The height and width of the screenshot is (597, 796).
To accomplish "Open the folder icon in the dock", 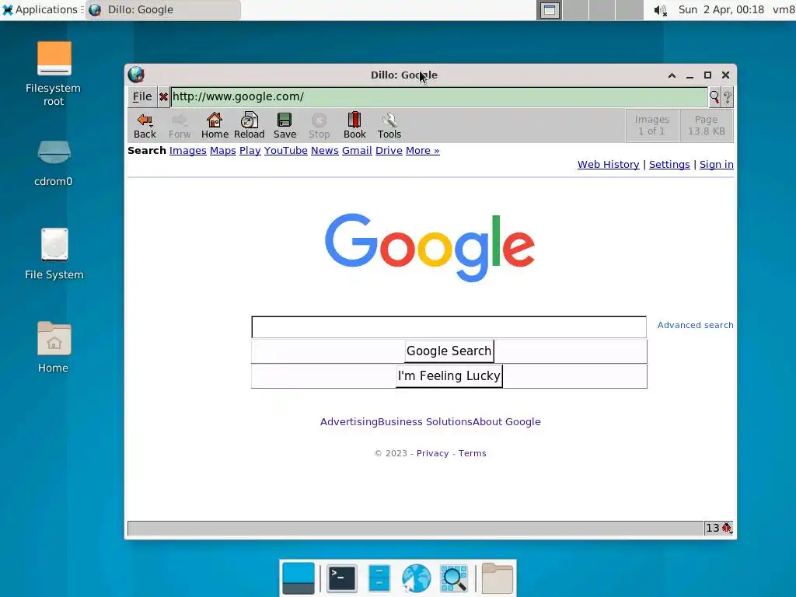I will 497,578.
